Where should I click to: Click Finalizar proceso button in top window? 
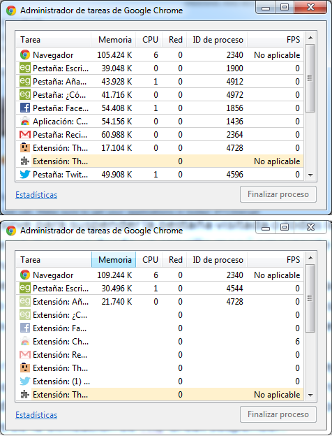[278, 194]
